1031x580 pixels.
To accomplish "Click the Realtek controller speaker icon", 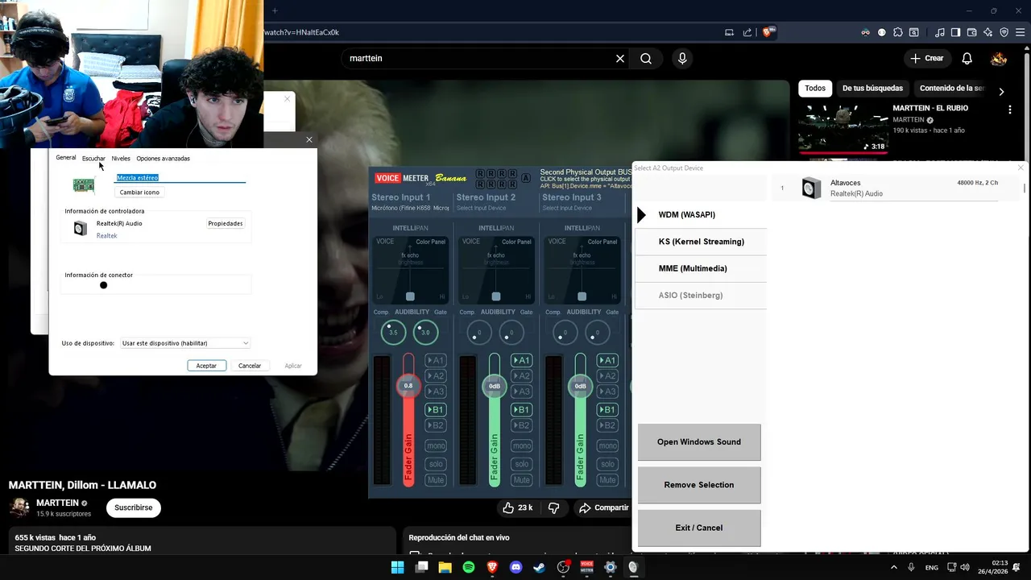I will 80,229.
